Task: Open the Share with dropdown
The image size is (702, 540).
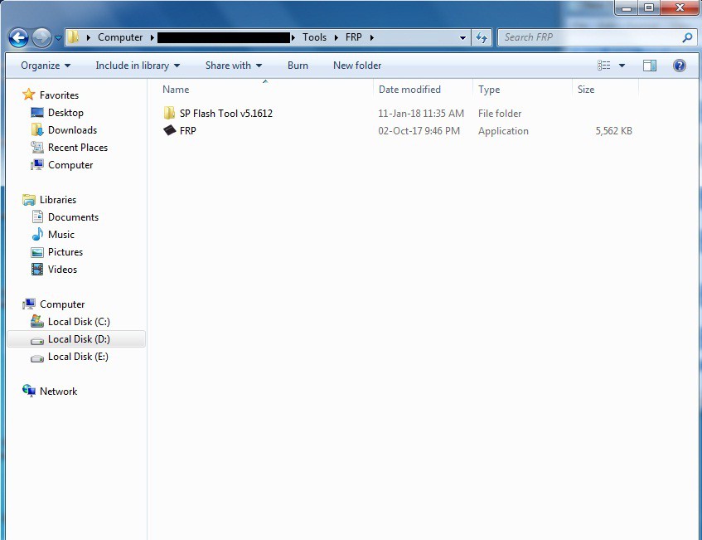Action: tap(233, 66)
